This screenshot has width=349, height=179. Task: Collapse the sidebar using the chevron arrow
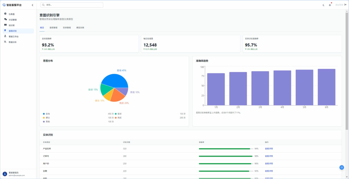pos(32,5)
